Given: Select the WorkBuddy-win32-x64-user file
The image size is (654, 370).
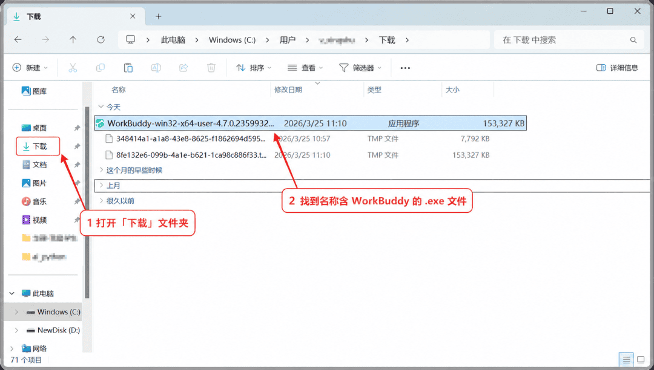Looking at the screenshot, I should (x=310, y=123).
